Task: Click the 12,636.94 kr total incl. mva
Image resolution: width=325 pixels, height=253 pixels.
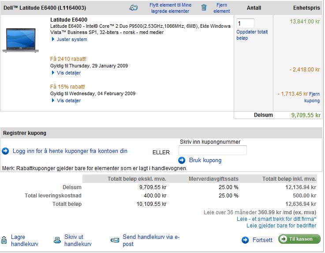Action: tap(301, 204)
